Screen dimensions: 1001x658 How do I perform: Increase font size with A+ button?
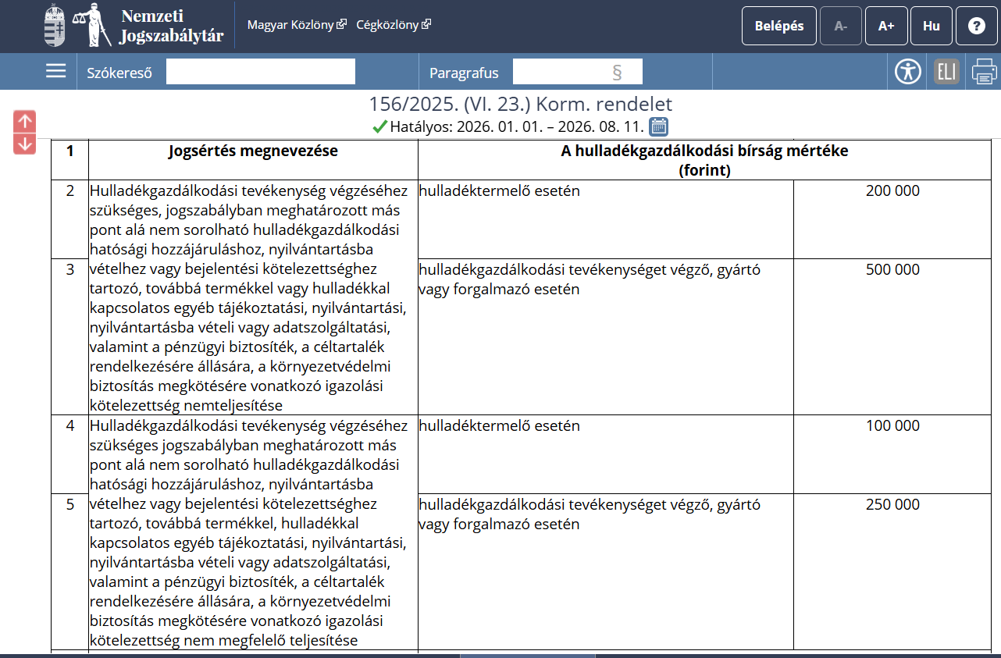pos(886,26)
